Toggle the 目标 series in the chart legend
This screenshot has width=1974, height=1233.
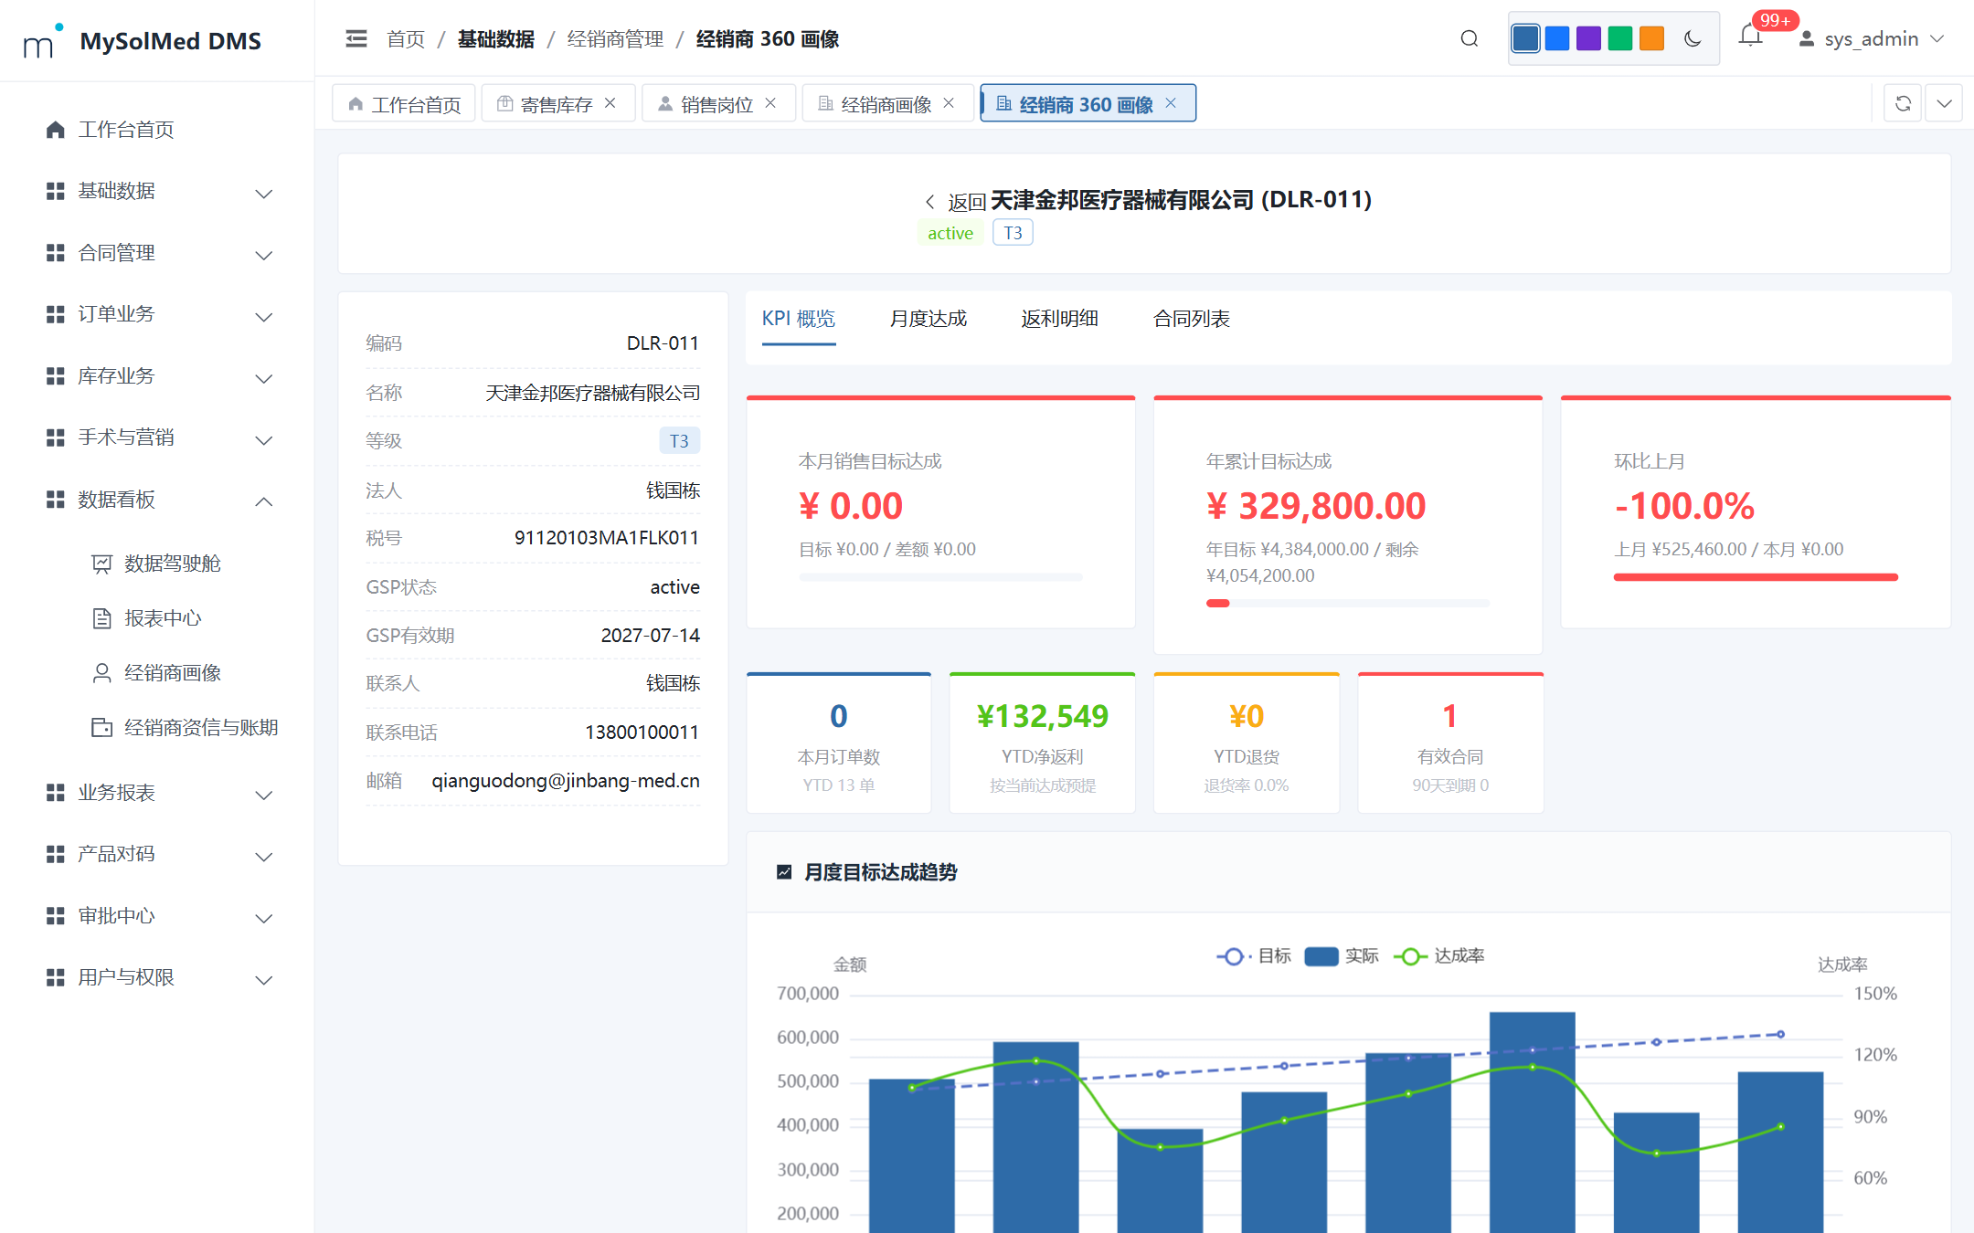[x=1254, y=956]
